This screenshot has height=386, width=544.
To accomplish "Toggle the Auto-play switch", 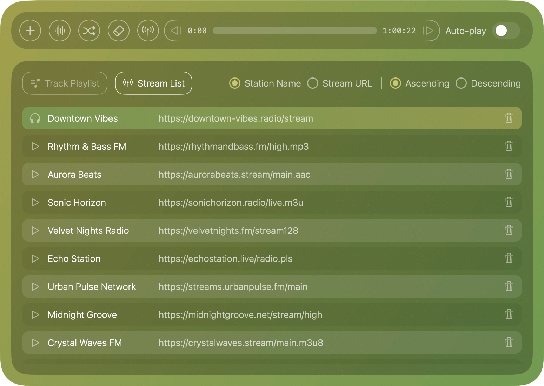I will click(506, 31).
